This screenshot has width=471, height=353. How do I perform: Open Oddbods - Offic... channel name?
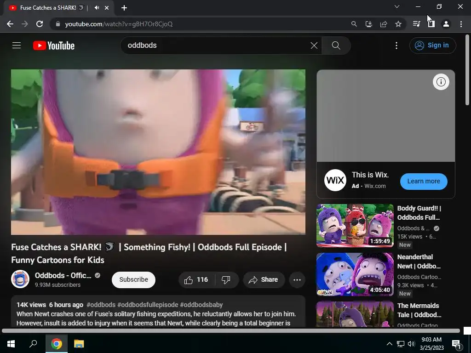click(63, 275)
